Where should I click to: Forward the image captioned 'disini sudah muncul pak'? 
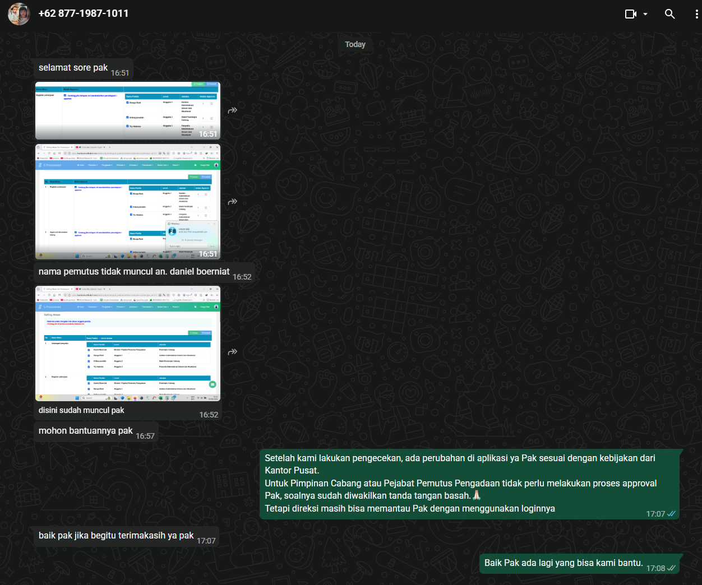(x=233, y=352)
